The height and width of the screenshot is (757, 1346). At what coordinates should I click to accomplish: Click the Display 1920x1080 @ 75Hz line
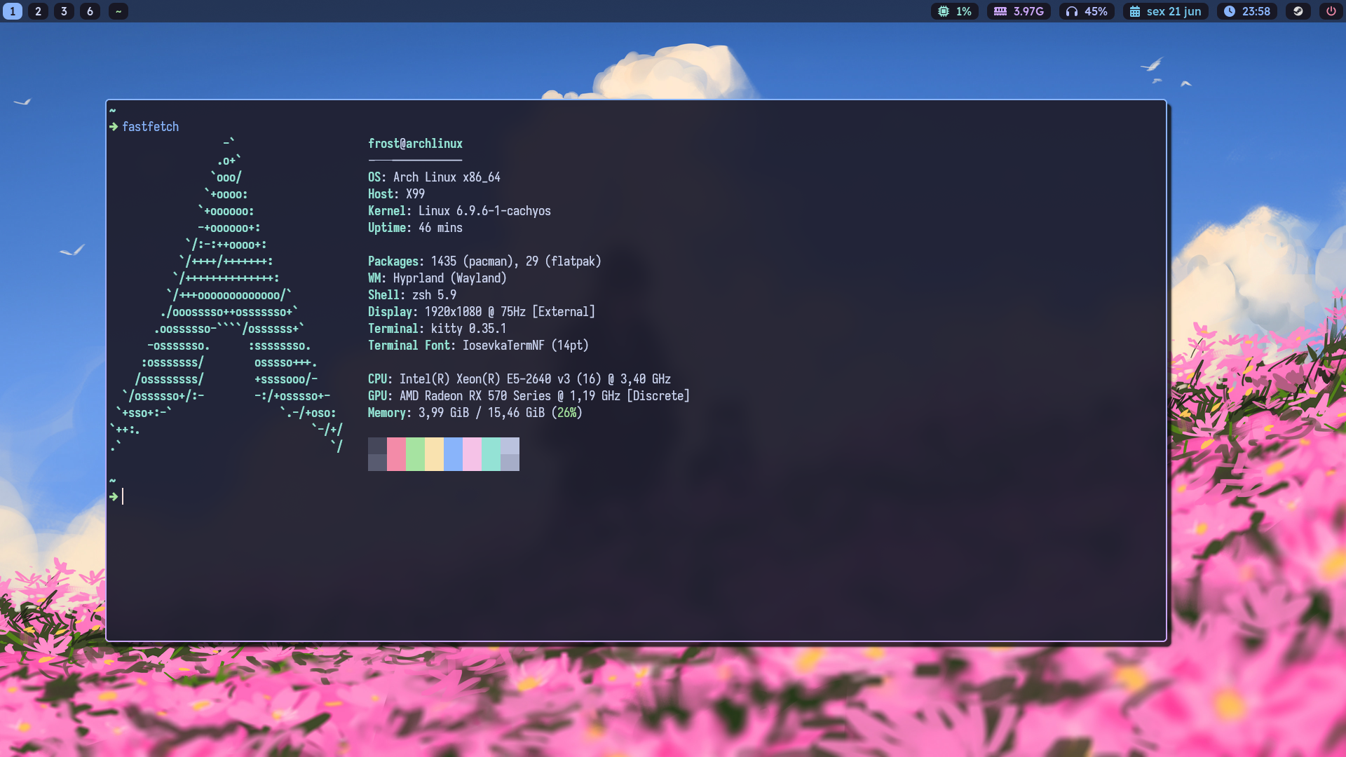coord(482,312)
